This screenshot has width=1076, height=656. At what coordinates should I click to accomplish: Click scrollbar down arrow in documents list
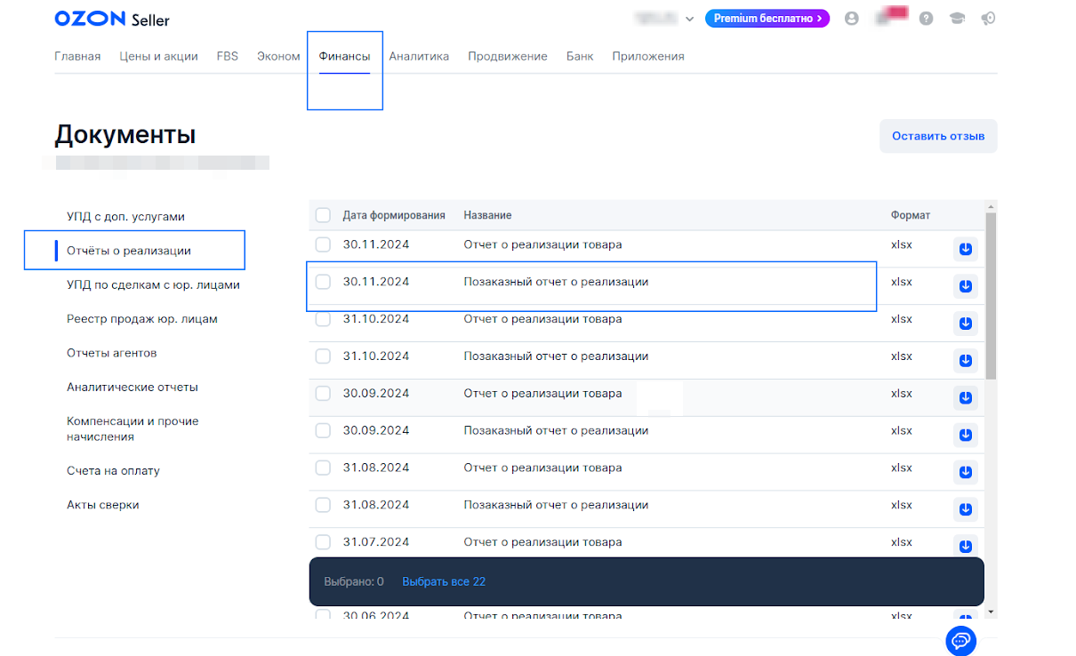(x=991, y=612)
